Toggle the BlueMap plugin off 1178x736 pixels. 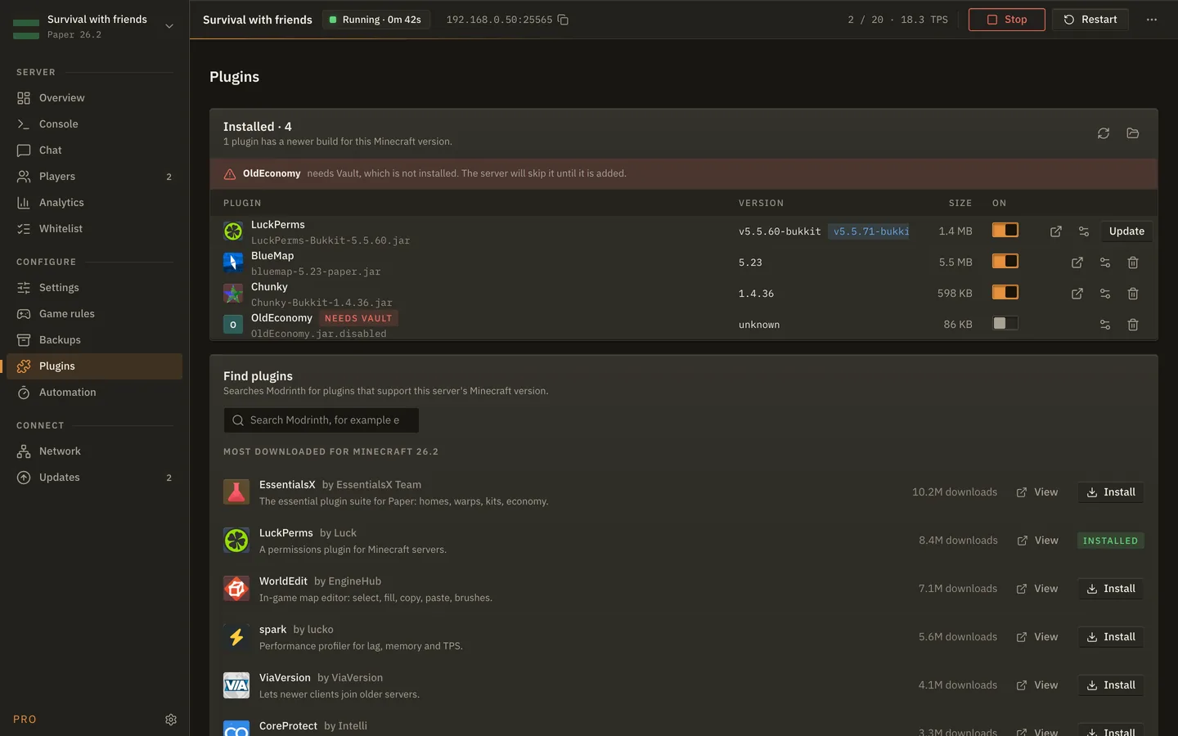coord(1005,262)
